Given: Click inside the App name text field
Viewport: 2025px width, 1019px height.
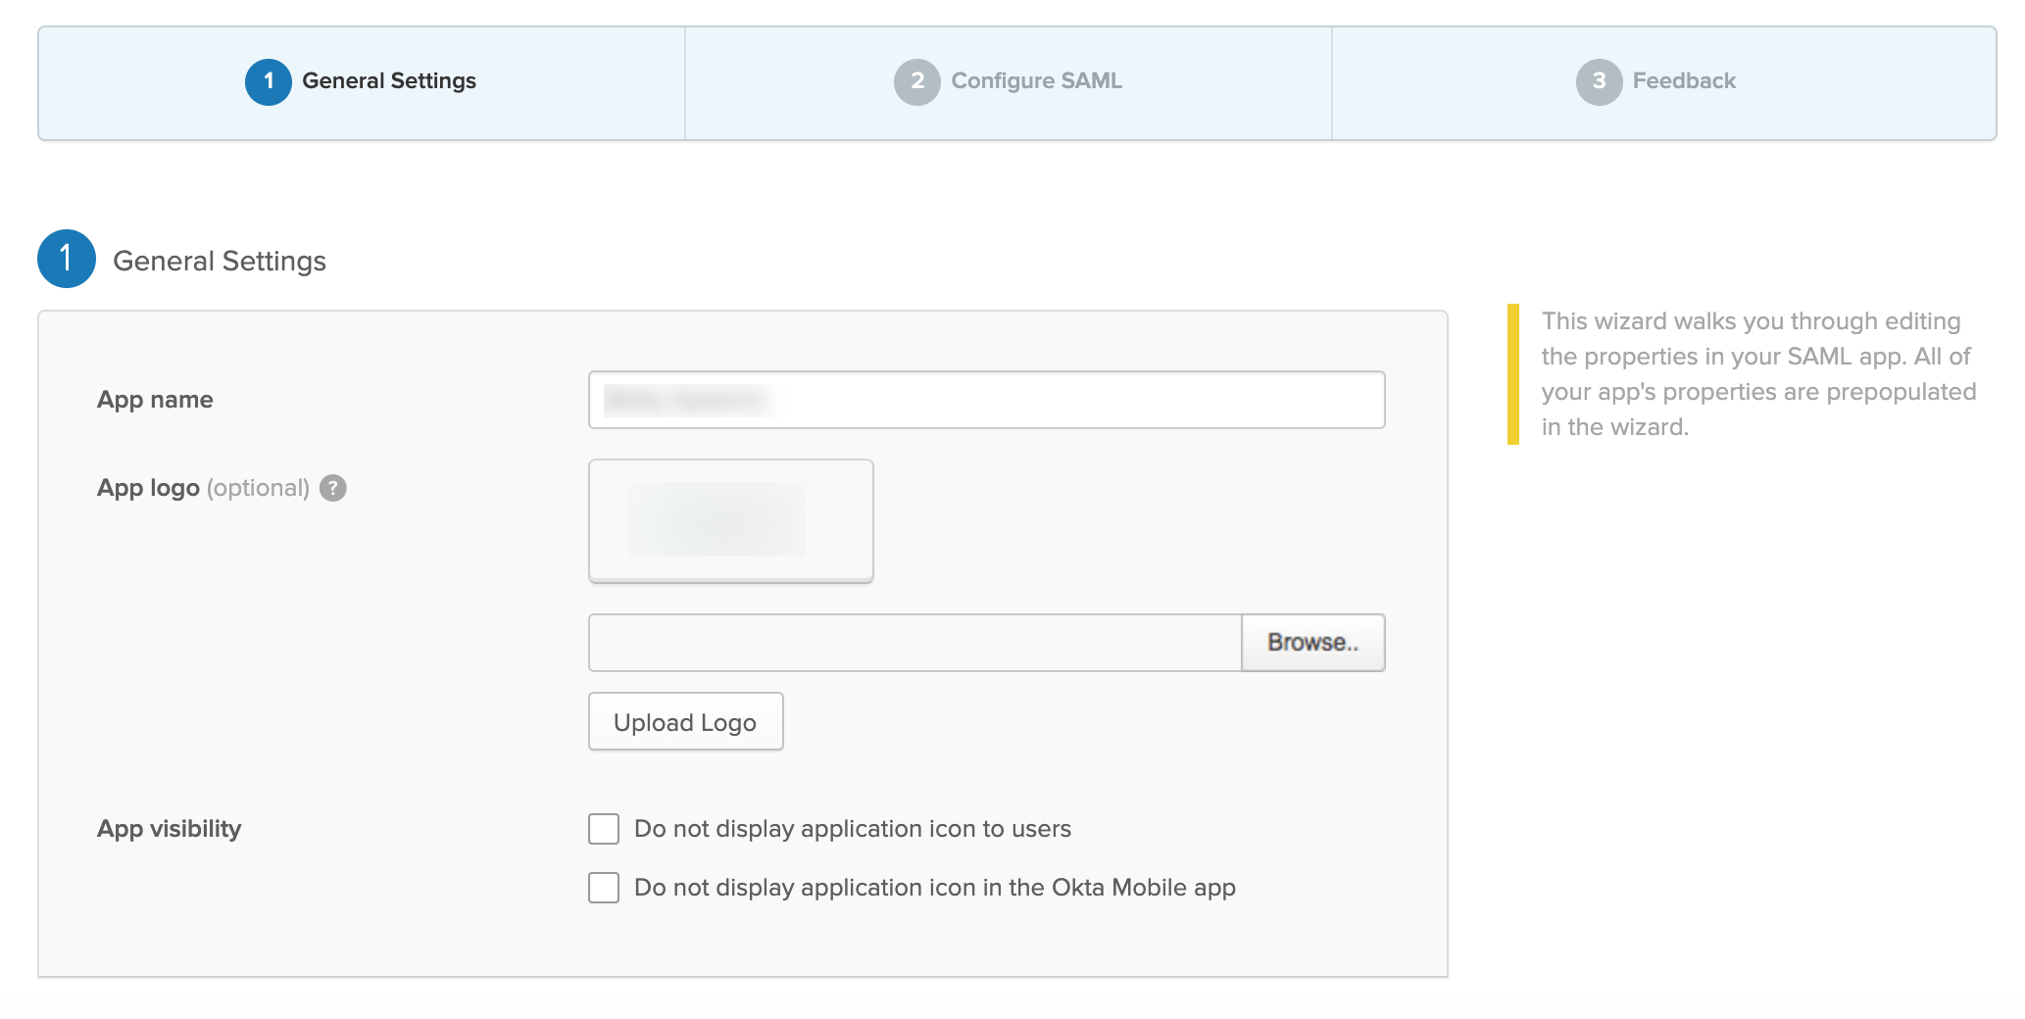Looking at the screenshot, I should click(986, 400).
